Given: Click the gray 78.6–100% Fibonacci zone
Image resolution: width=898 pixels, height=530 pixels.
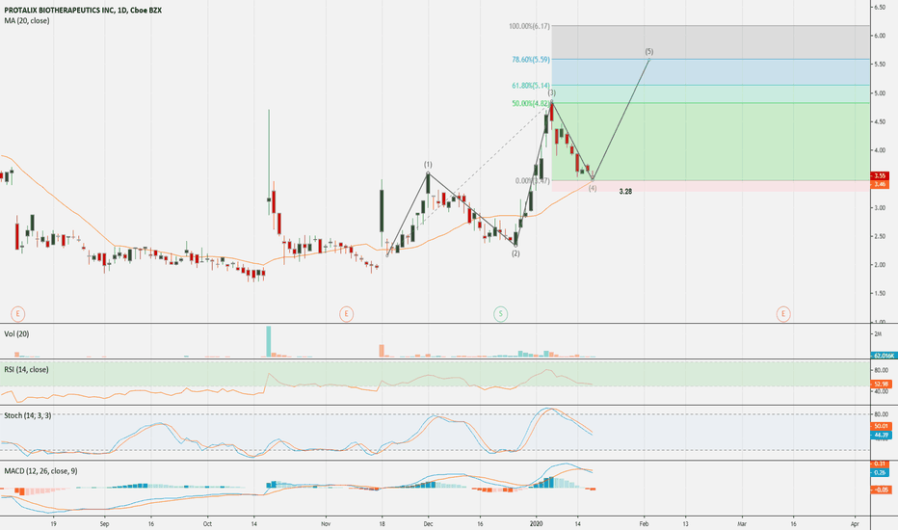Looking at the screenshot, I should tap(710, 41).
